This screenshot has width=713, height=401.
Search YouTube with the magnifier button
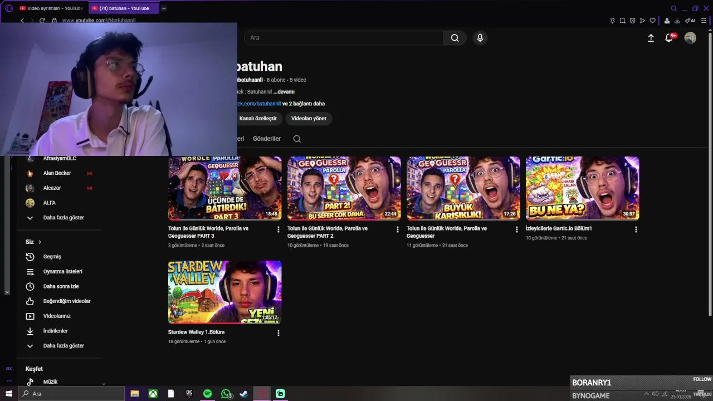[455, 38]
